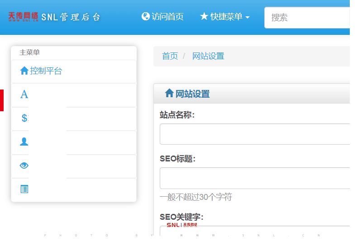Open the 快捷菜单 dropdown menu
Screen dimensions: 362x241
click(x=225, y=17)
